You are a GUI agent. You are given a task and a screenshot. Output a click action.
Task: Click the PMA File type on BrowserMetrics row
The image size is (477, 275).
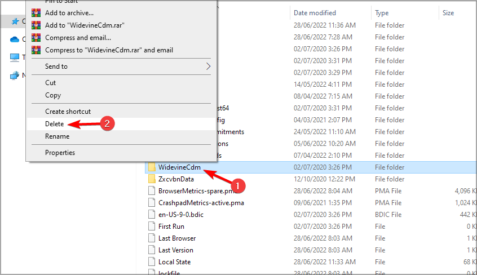tap(388, 191)
